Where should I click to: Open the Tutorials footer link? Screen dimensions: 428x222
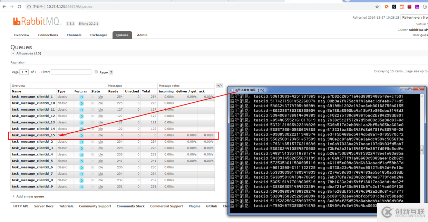pos(66,206)
